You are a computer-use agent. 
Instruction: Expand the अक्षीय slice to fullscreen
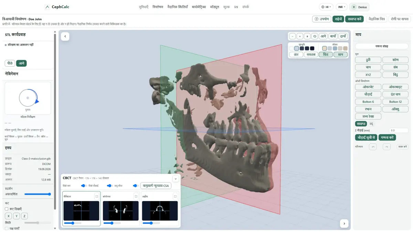click(175, 196)
